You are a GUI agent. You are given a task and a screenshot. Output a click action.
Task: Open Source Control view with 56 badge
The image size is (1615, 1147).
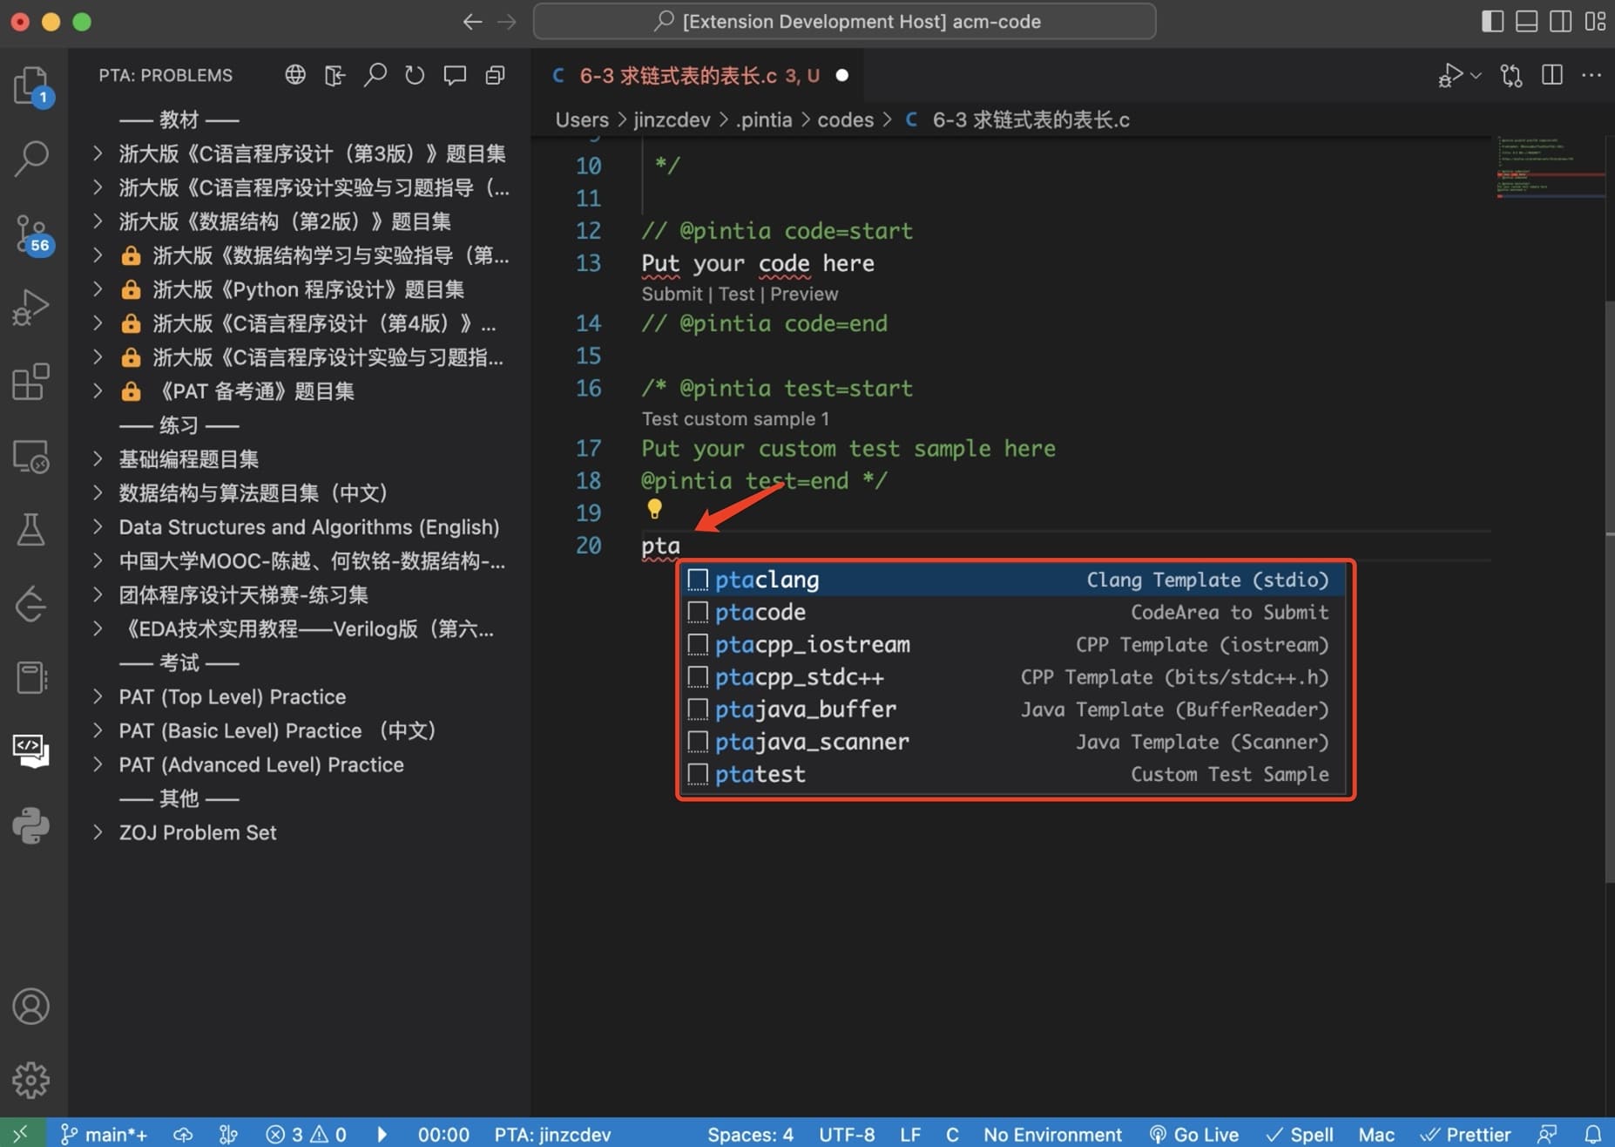31,234
